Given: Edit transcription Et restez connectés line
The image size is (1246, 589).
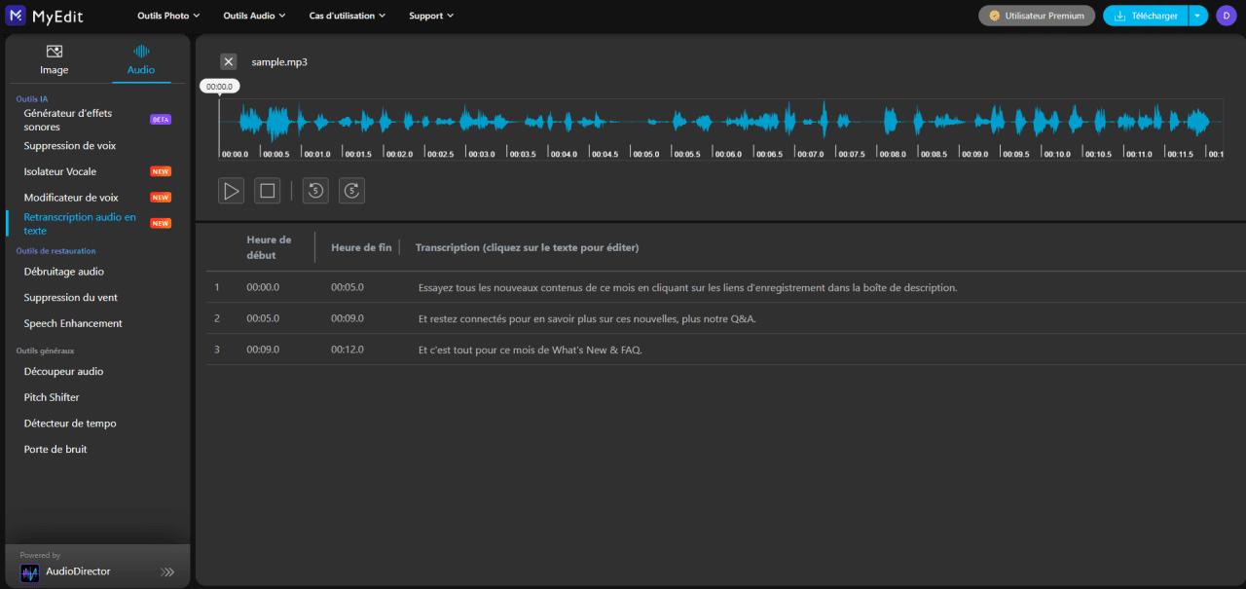Looking at the screenshot, I should (x=587, y=319).
